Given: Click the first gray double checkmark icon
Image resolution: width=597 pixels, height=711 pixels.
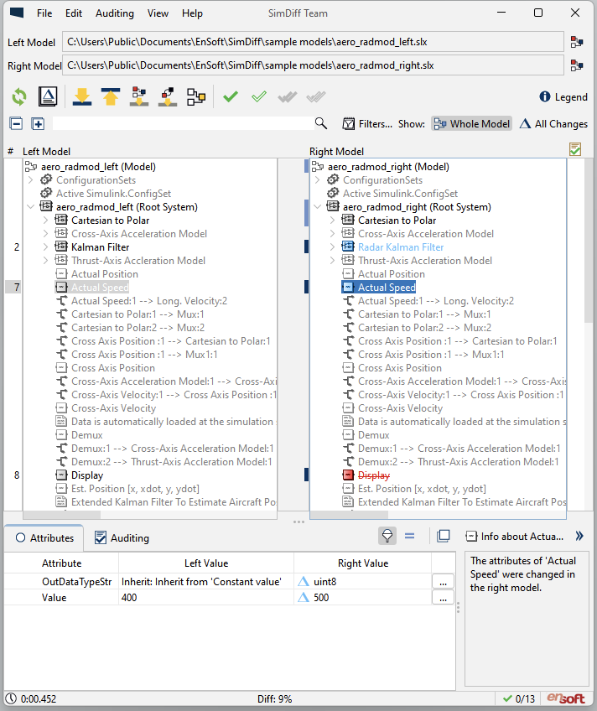Looking at the screenshot, I should coord(288,96).
